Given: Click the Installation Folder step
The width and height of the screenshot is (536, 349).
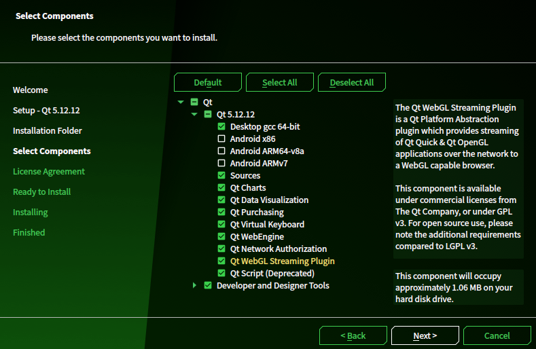Looking at the screenshot, I should pyautogui.click(x=48, y=130).
